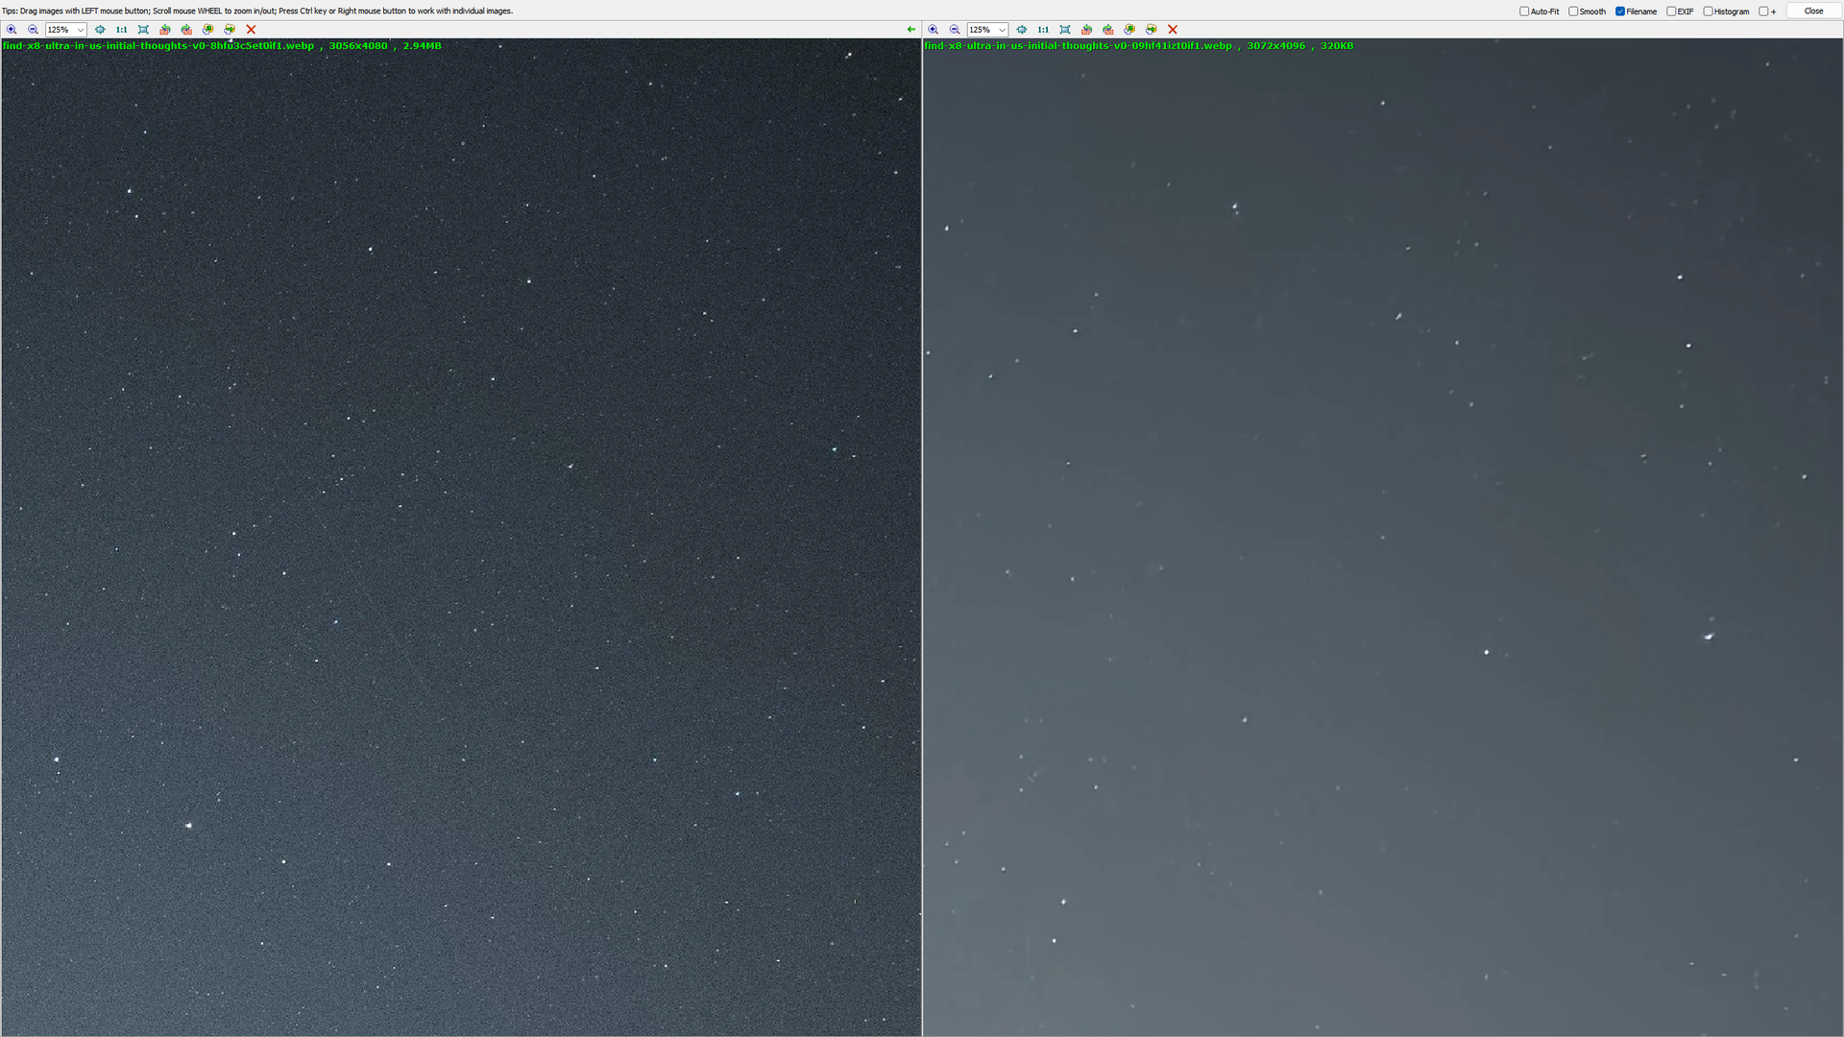The image size is (1844, 1037).
Task: Remove left image with red X
Action: click(x=252, y=30)
